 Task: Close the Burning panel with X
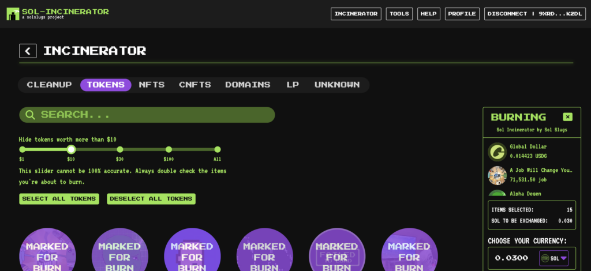(x=567, y=117)
